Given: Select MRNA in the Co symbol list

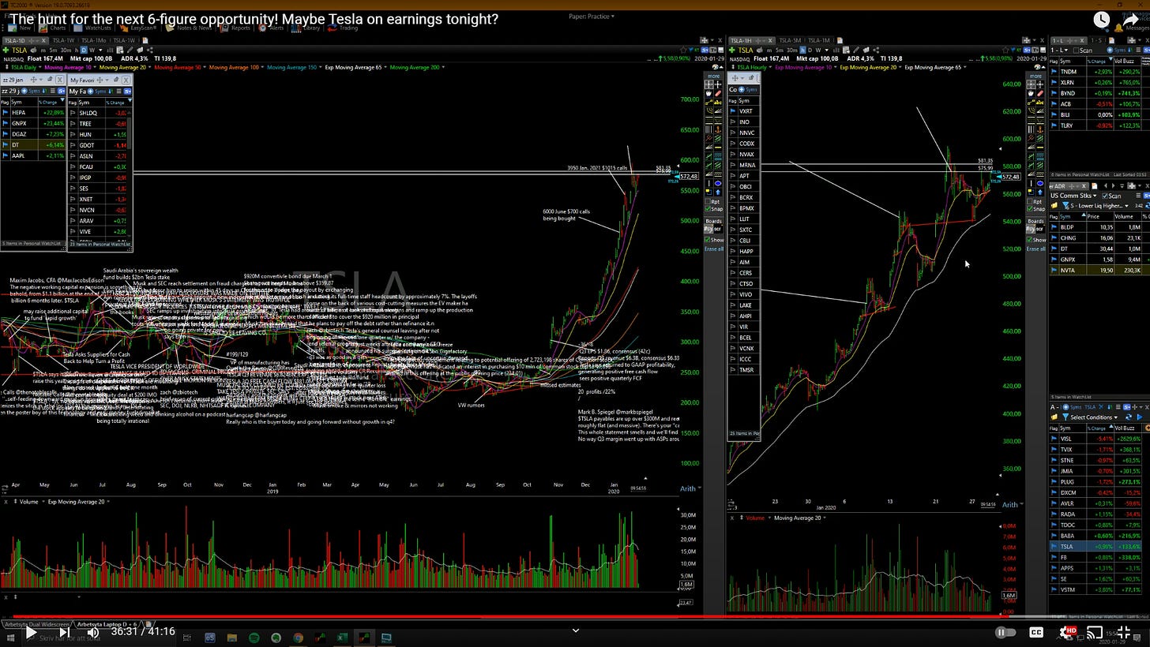Looking at the screenshot, I should click(744, 166).
